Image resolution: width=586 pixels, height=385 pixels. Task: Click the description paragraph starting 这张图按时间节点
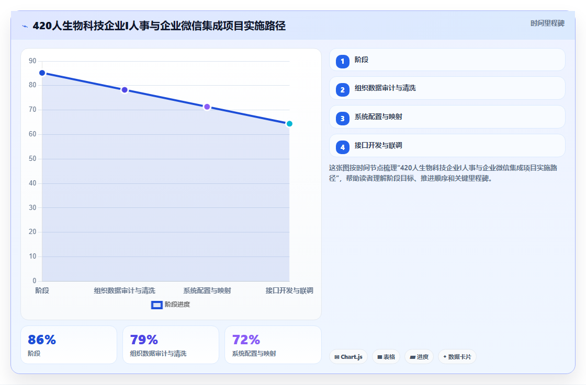(x=443, y=173)
